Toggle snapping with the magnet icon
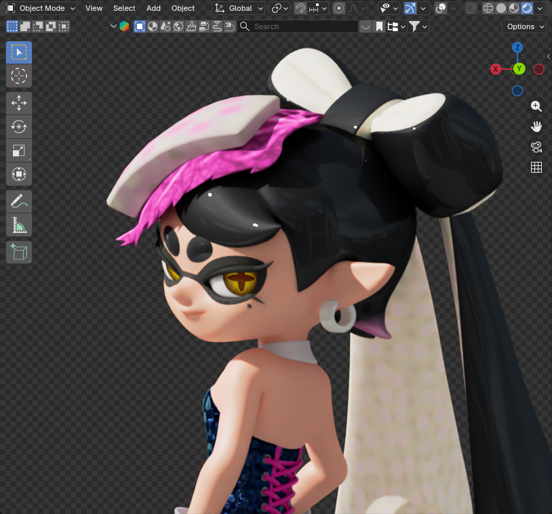Viewport: 552px width, 514px height. click(x=300, y=8)
